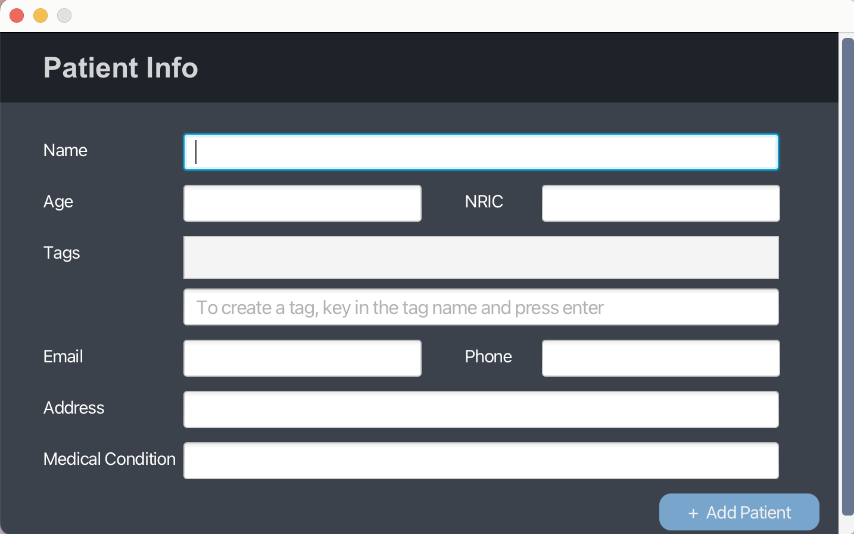Click the tag name entry field

[481, 307]
